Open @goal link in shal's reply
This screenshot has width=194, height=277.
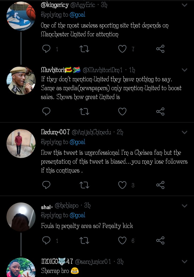pos(77,215)
